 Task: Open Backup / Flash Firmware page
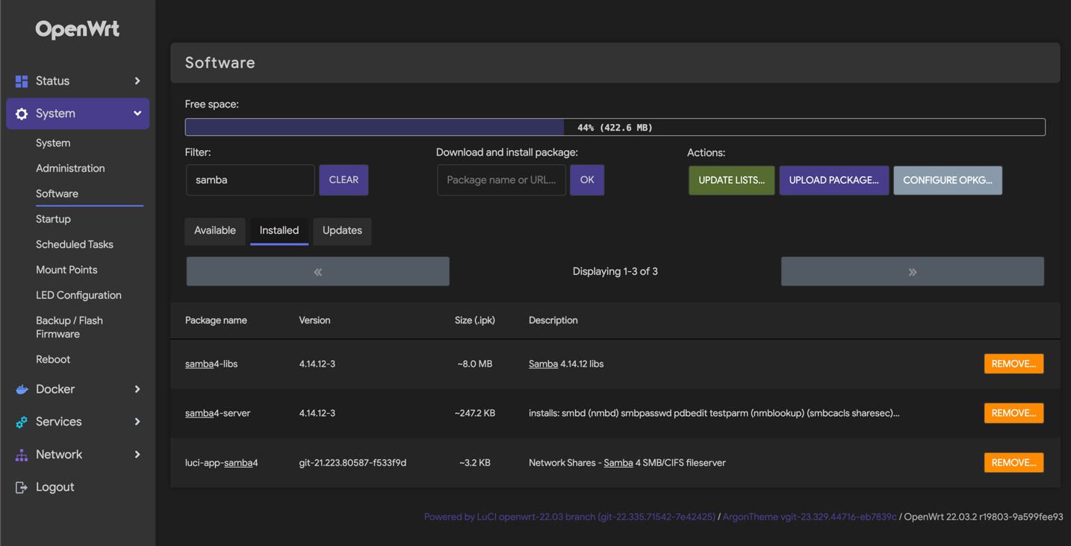click(69, 327)
